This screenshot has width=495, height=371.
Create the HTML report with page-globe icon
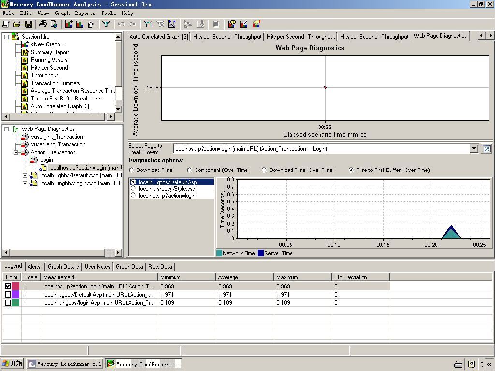coord(54,24)
